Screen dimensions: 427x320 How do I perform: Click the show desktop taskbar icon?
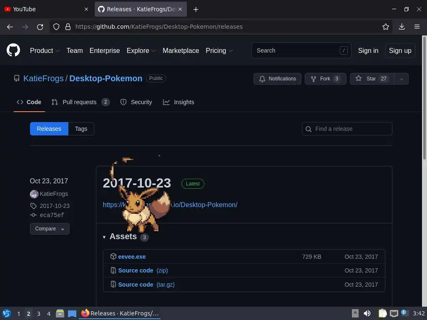coord(72,313)
